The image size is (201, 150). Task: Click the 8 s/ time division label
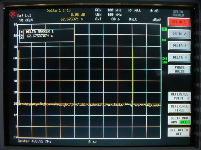(92, 142)
